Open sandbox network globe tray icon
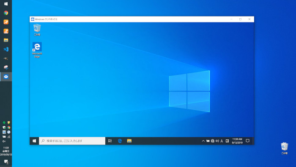The height and width of the screenshot is (167, 296). [213, 141]
